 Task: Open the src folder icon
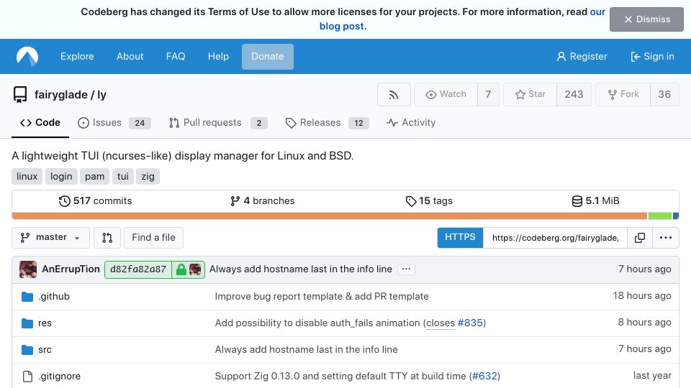coord(27,350)
